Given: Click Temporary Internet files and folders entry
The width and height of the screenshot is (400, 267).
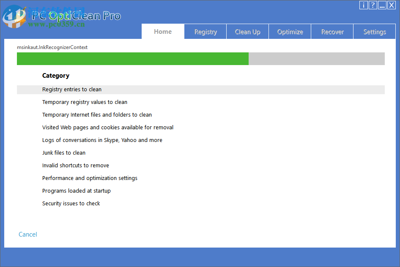Looking at the screenshot, I should [97, 114].
